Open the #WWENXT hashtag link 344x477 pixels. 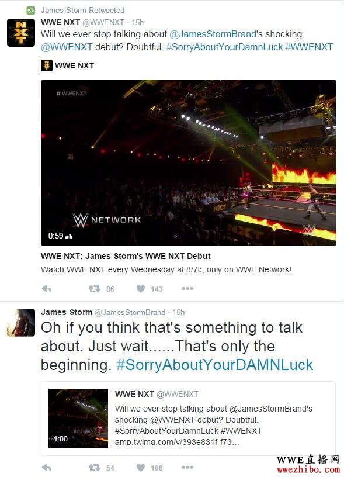click(x=309, y=47)
